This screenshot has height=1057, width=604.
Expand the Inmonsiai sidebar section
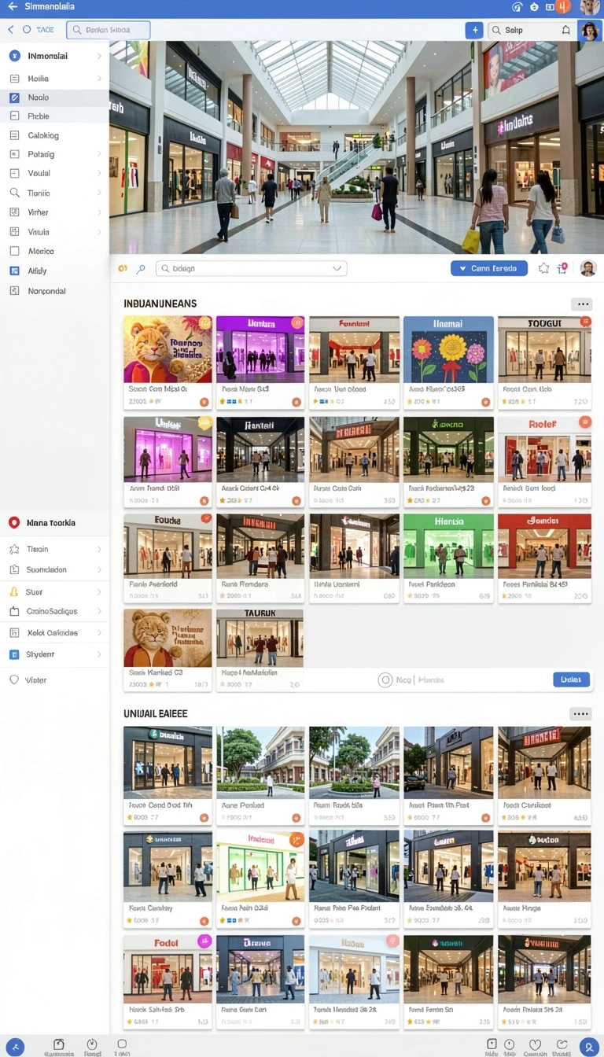(x=99, y=57)
